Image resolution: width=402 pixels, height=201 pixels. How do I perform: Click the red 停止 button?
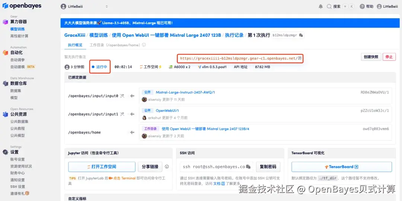[389, 57]
